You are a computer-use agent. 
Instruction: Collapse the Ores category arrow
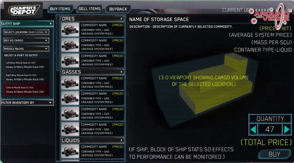[x=122, y=19]
